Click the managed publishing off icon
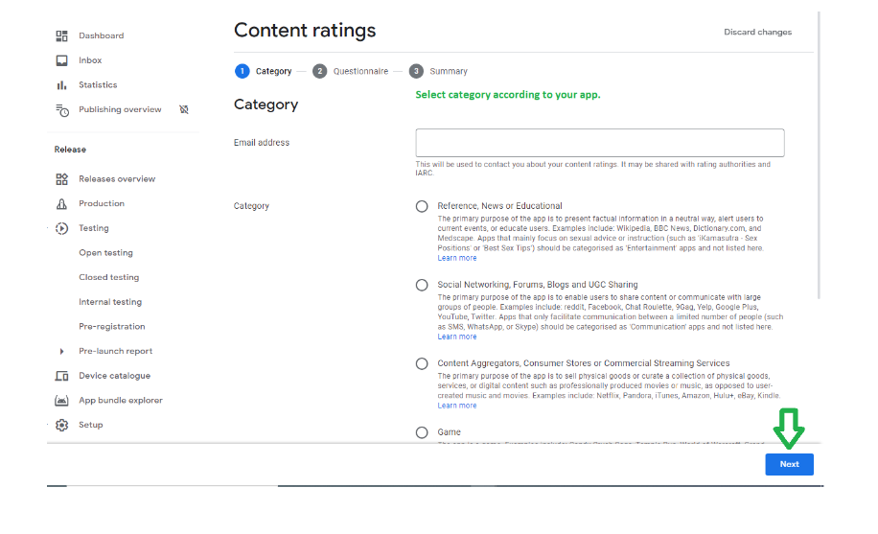 (x=184, y=110)
